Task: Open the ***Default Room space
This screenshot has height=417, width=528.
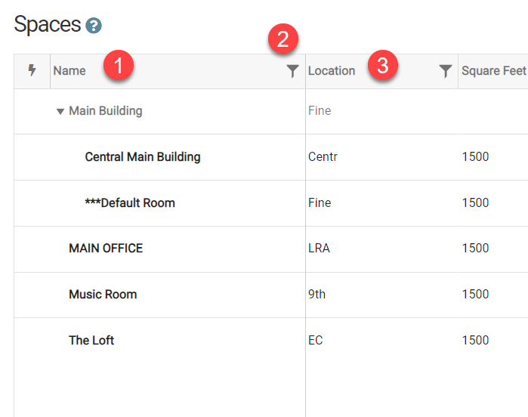Action: tap(130, 202)
